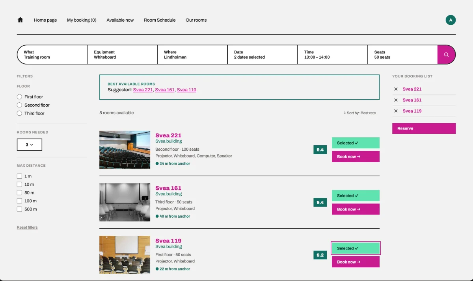Viewport: 473px width, 281px height.
Task: Click '40 m from anchor' text
Action: pos(175,216)
